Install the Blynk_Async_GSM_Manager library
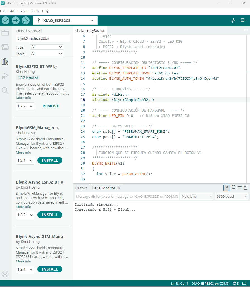 coord(50,269)
